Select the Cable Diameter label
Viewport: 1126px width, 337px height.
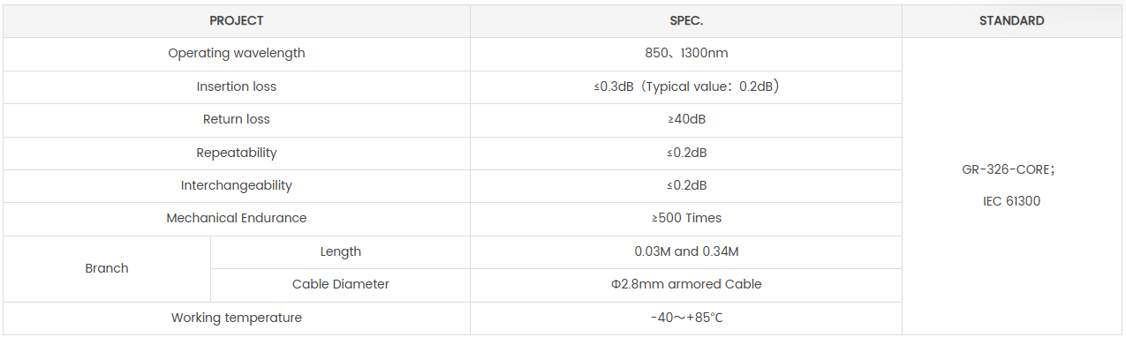[341, 284]
